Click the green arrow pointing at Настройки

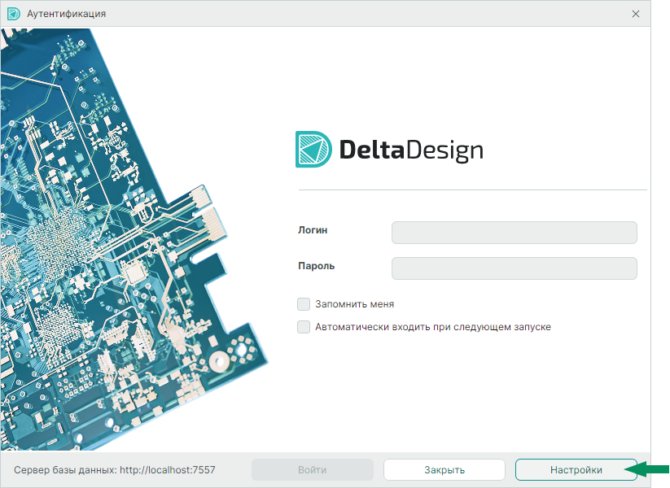pyautogui.click(x=653, y=468)
